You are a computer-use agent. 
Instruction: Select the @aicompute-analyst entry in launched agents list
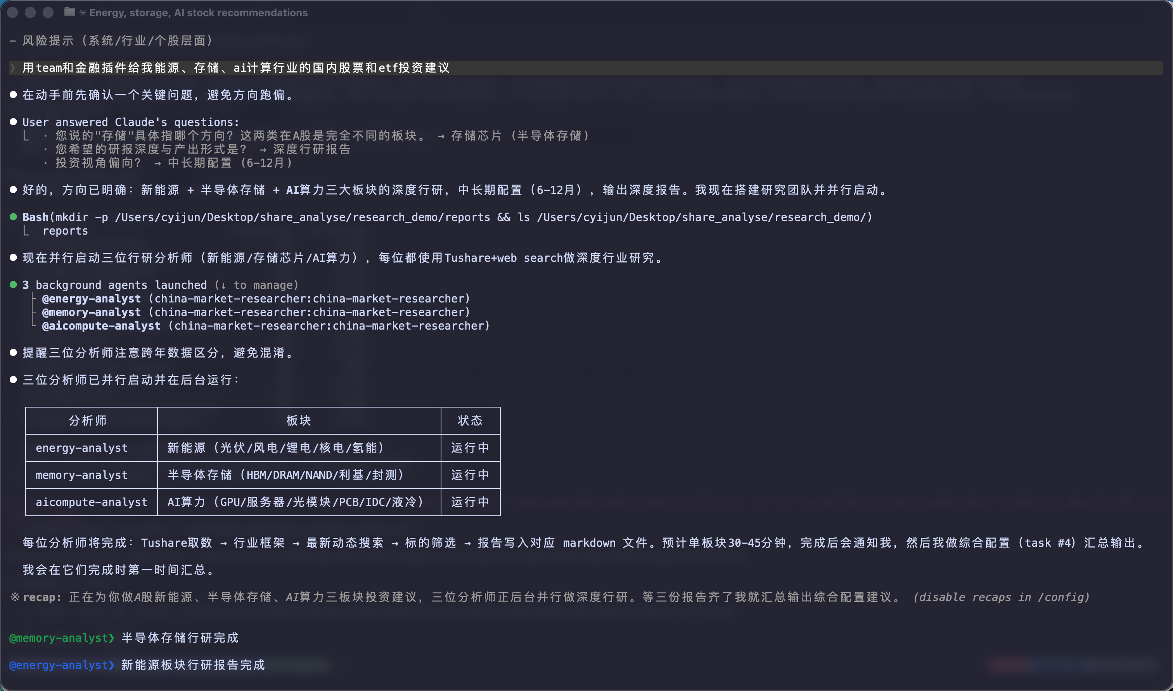pyautogui.click(x=266, y=325)
